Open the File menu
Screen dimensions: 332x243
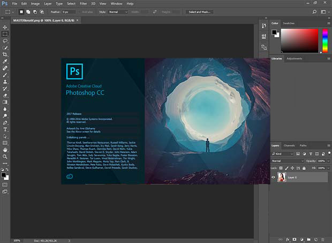[x=14, y=4]
